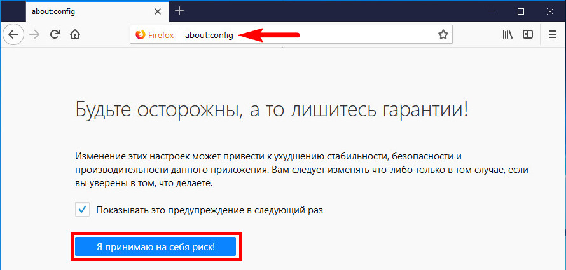
Task: Uncheck show this warning next time checkbox
Action: pos(82,210)
